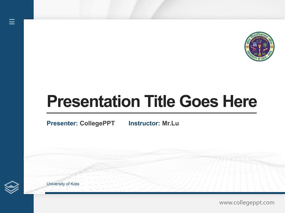Click the computer symbol inside the seal

pos(255,44)
